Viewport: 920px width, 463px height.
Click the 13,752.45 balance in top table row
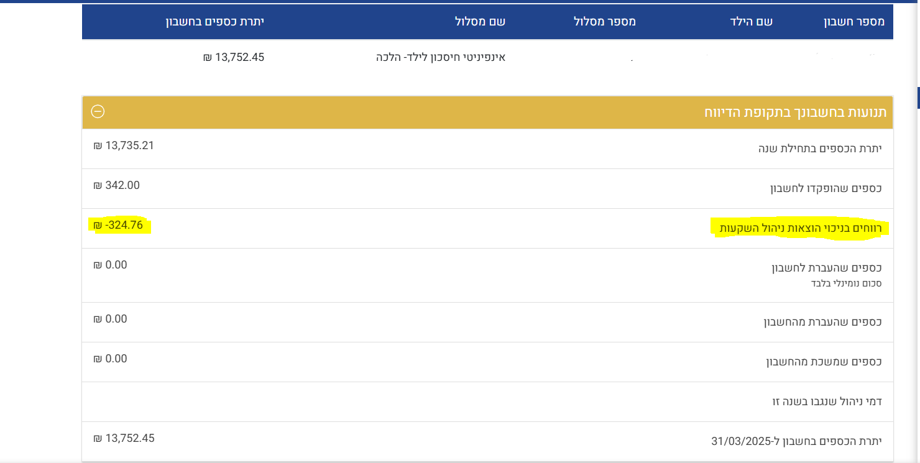click(x=234, y=57)
